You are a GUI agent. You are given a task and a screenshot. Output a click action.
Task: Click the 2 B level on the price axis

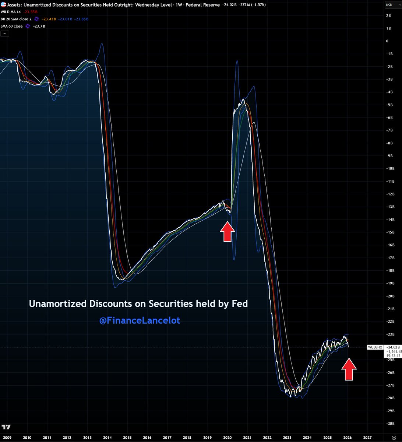[x=388, y=15]
